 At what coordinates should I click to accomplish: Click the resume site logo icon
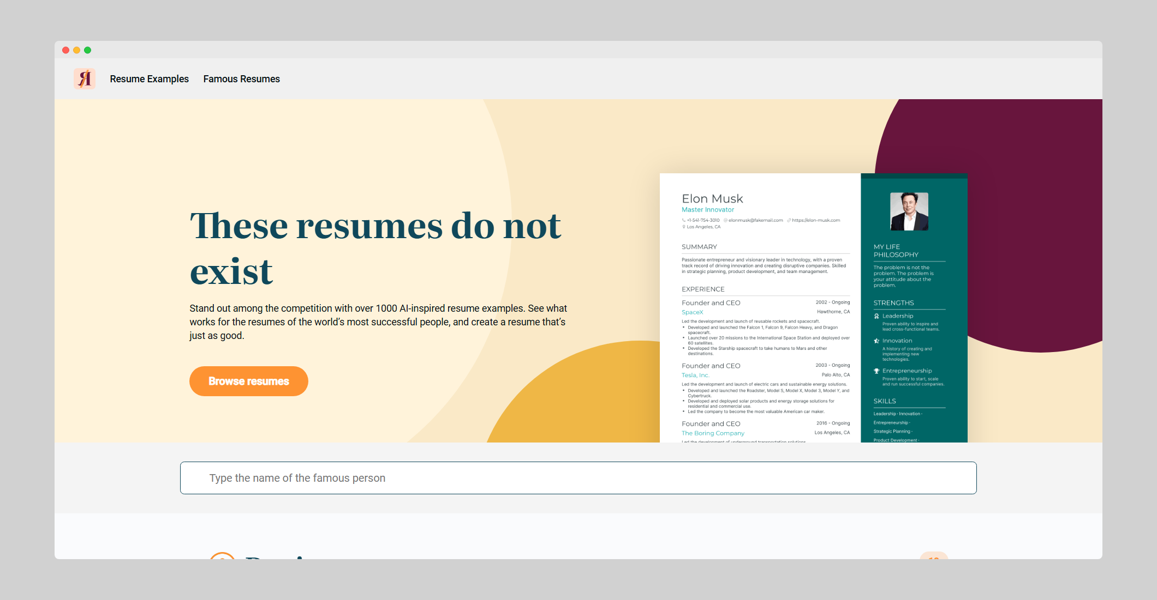click(x=85, y=78)
